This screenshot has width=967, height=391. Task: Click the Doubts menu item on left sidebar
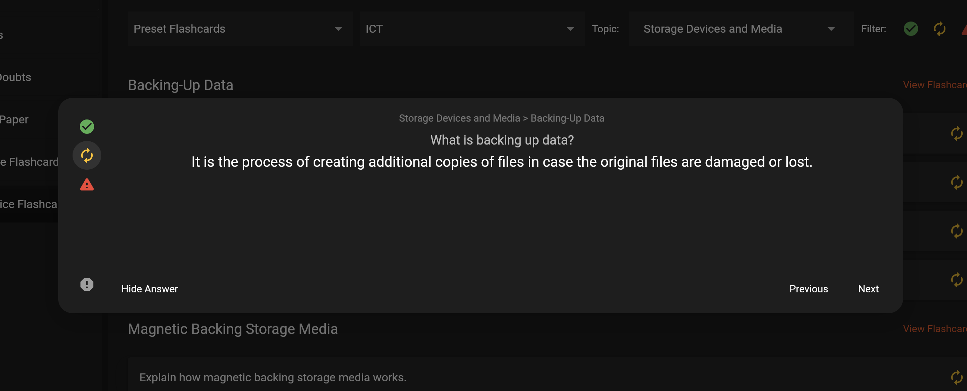pos(15,76)
